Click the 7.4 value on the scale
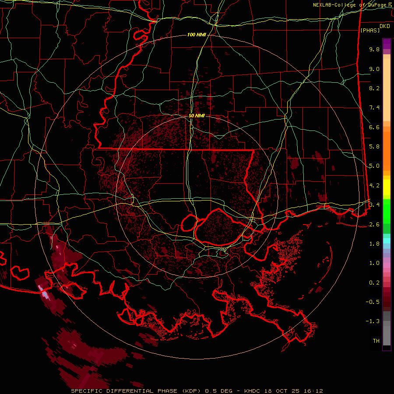 [374, 108]
